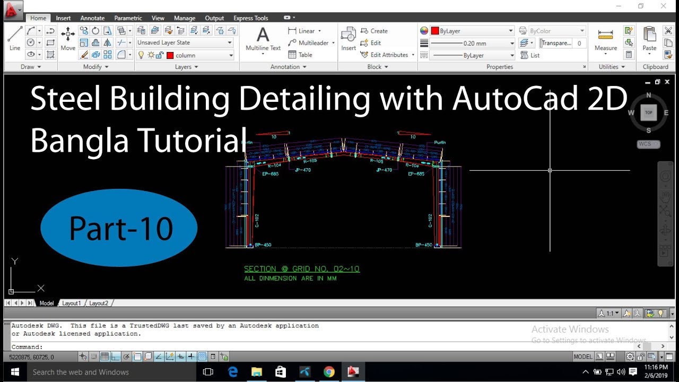
Task: Click the Windows search box in taskbar
Action: point(111,372)
